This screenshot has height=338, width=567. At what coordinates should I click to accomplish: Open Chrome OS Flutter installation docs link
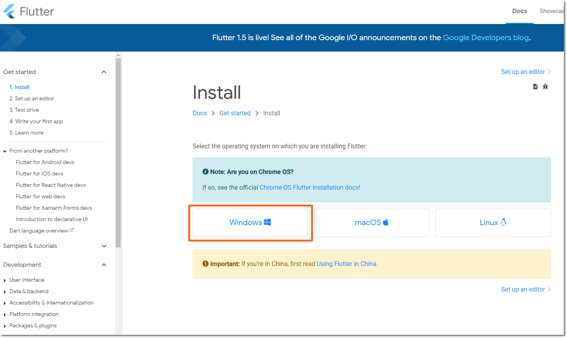click(x=310, y=188)
